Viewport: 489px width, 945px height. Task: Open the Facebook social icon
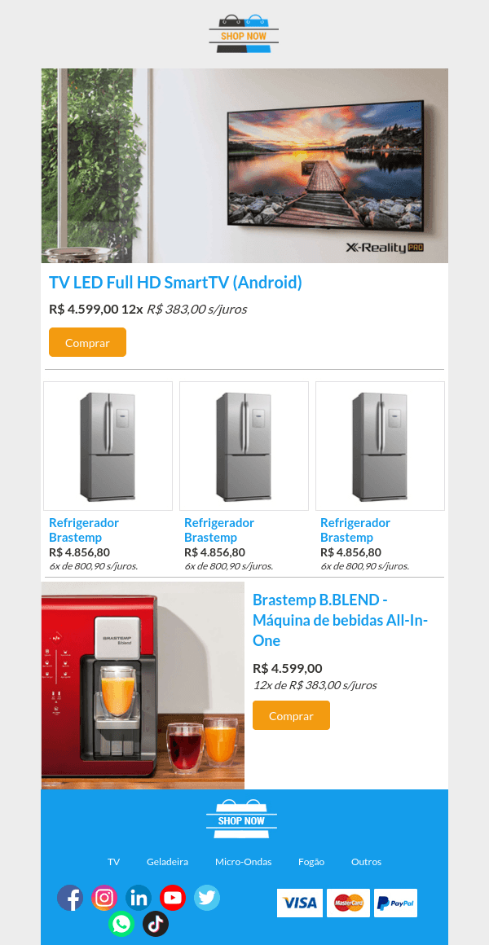tap(70, 898)
